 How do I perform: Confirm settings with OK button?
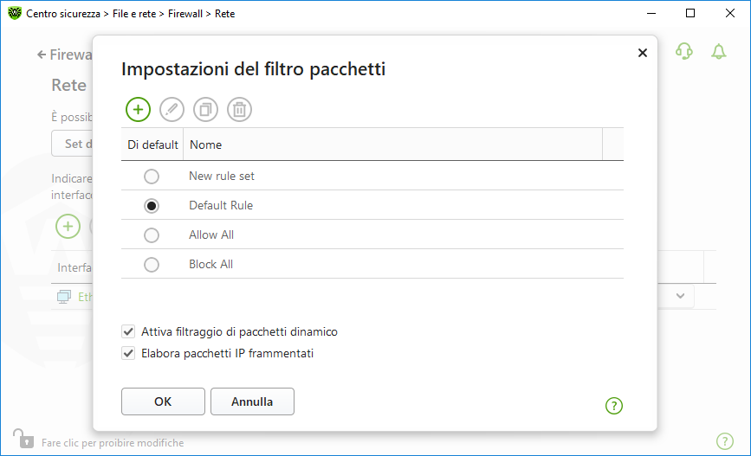coord(163,401)
